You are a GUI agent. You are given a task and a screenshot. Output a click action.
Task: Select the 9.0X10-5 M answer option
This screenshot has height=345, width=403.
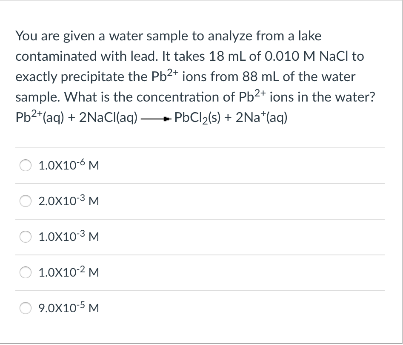pyautogui.click(x=25, y=308)
